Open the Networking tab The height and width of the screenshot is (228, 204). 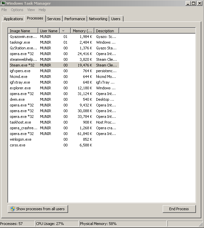[98, 19]
